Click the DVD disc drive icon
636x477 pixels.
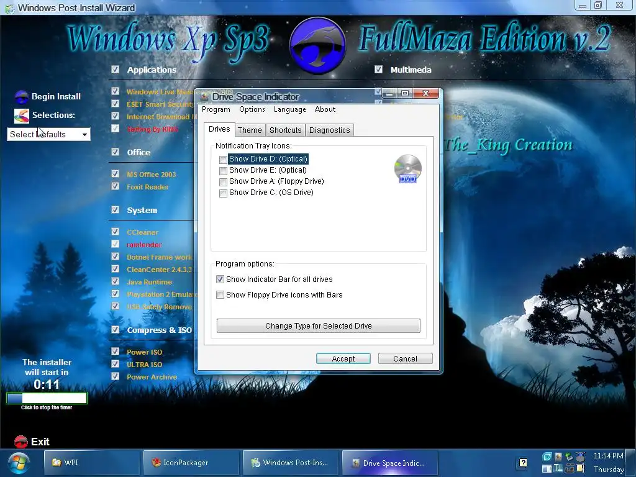[x=407, y=168]
